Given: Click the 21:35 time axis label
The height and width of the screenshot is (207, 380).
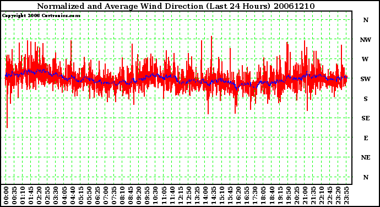Looking at the screenshot, I should click(x=313, y=195).
